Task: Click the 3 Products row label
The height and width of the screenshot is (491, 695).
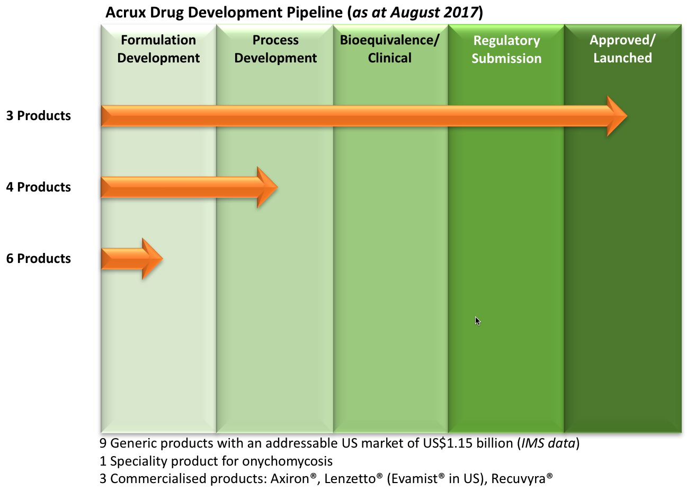Action: point(38,115)
